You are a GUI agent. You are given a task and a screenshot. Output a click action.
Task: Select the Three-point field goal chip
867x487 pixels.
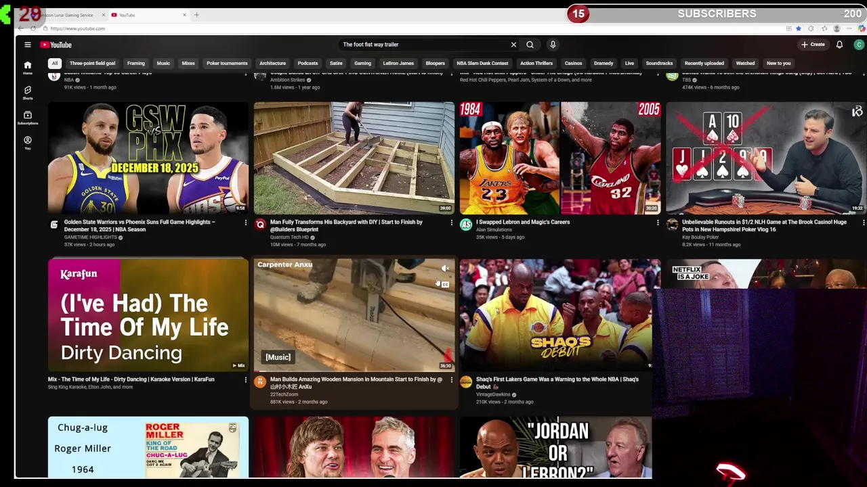click(92, 64)
